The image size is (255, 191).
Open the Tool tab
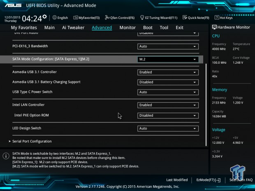pyautogui.click(x=164, y=28)
